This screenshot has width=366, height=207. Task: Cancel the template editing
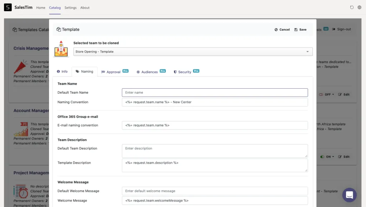(282, 30)
